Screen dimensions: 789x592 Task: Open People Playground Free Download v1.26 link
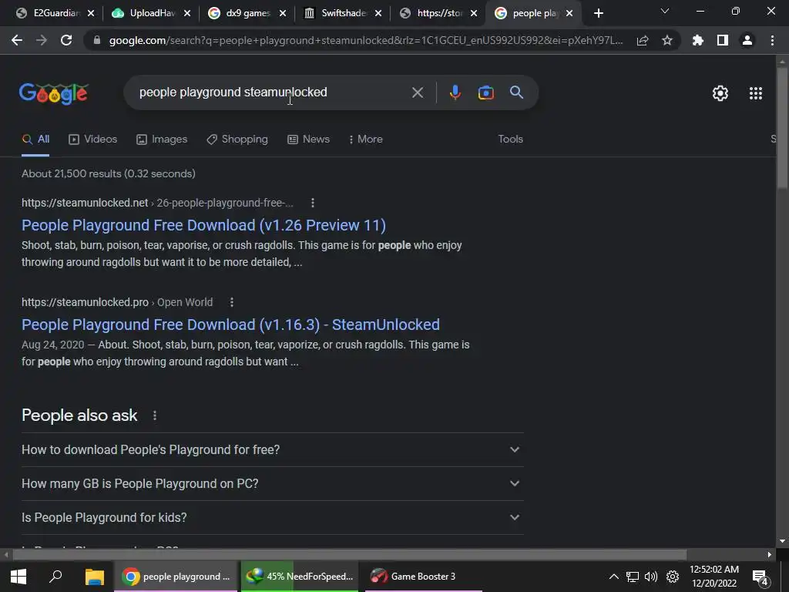pos(203,225)
